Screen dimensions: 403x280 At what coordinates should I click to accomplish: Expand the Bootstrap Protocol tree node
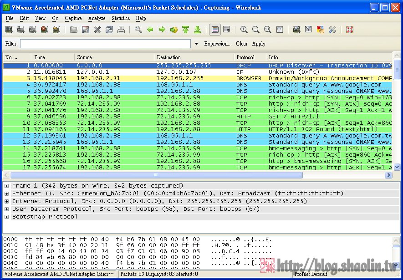pos(6,217)
